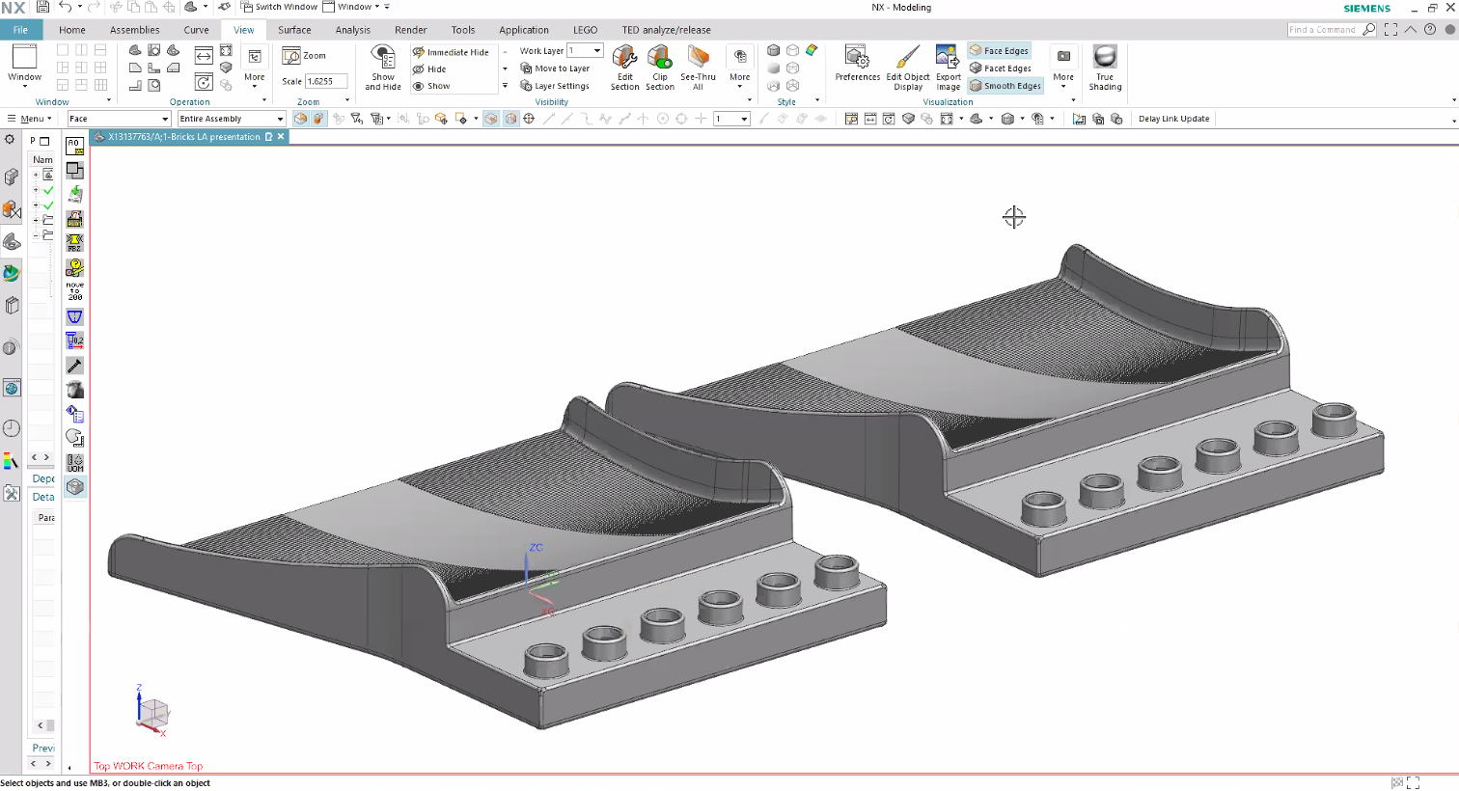This screenshot has height=791, width=1459.
Task: Click Delay Link Update
Action: (x=1173, y=119)
